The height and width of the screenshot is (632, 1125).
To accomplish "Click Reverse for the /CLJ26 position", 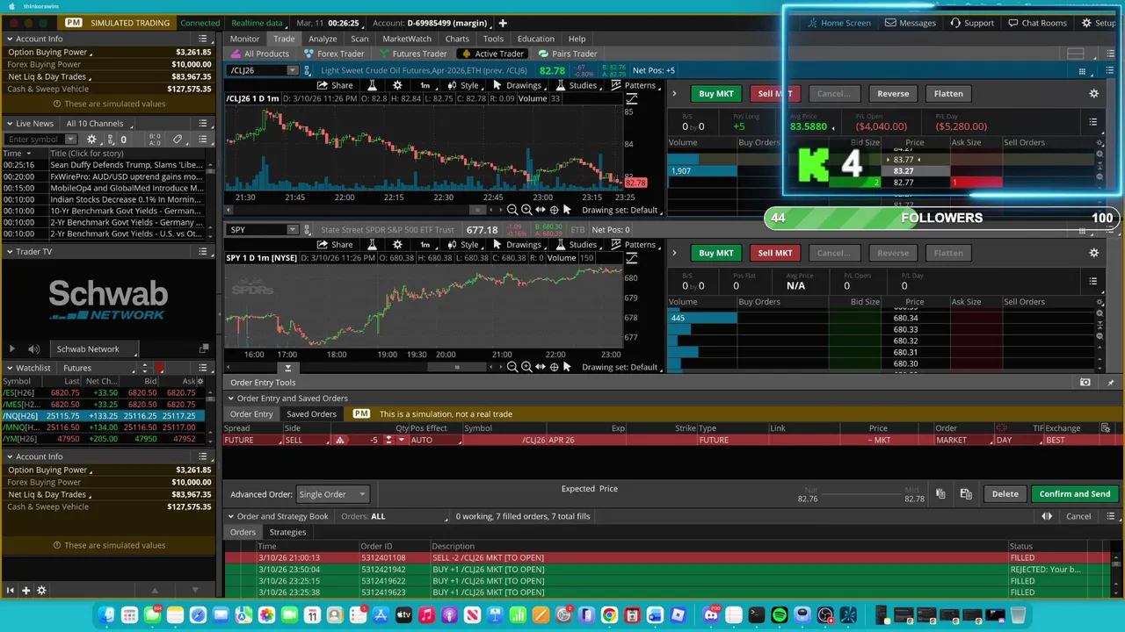I will click(x=893, y=93).
